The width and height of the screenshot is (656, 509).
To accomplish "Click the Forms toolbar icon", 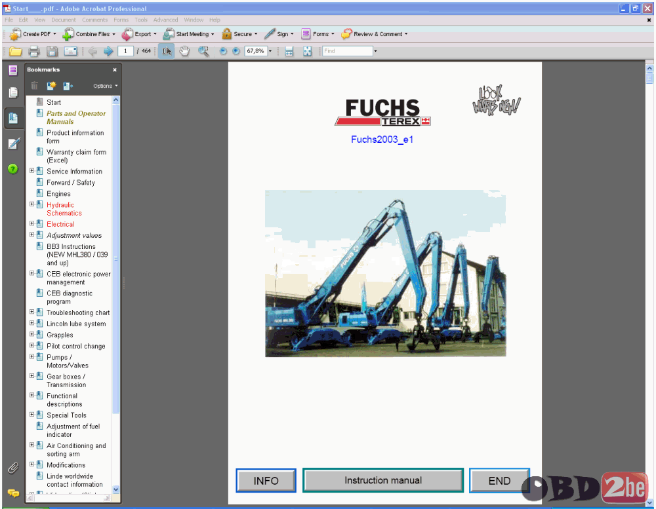I will (306, 34).
